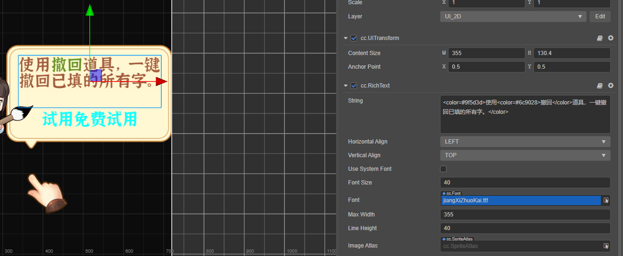Collapse the cc.UITransform section

[346, 38]
